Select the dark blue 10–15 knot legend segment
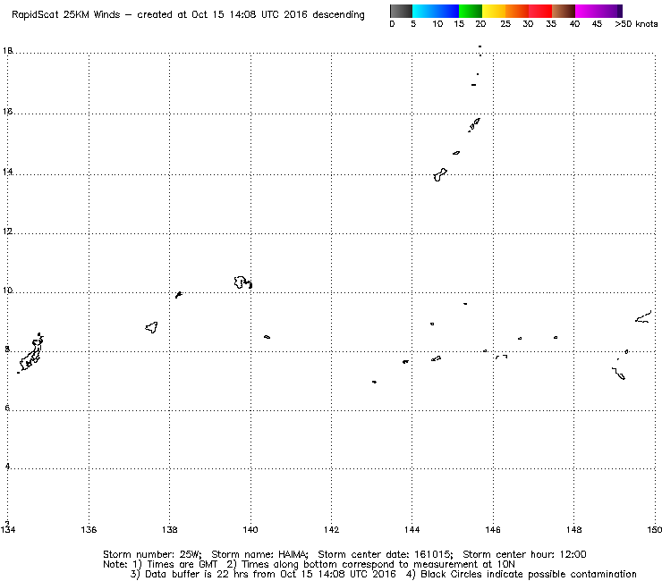 tap(447, 11)
